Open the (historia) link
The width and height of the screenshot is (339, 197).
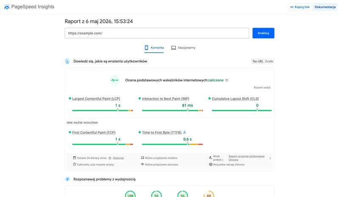coord(118,158)
